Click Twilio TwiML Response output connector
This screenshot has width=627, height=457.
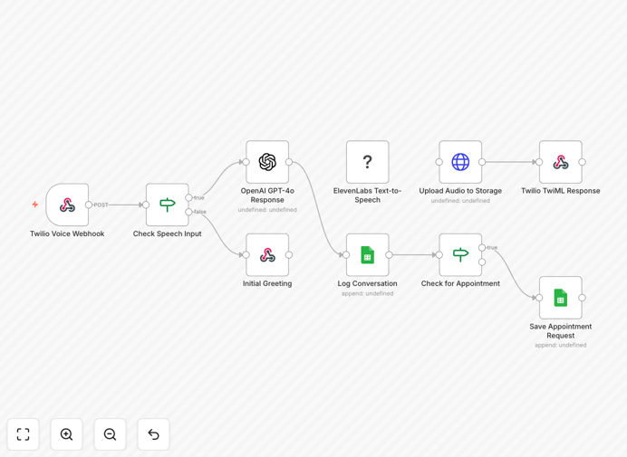click(x=583, y=162)
